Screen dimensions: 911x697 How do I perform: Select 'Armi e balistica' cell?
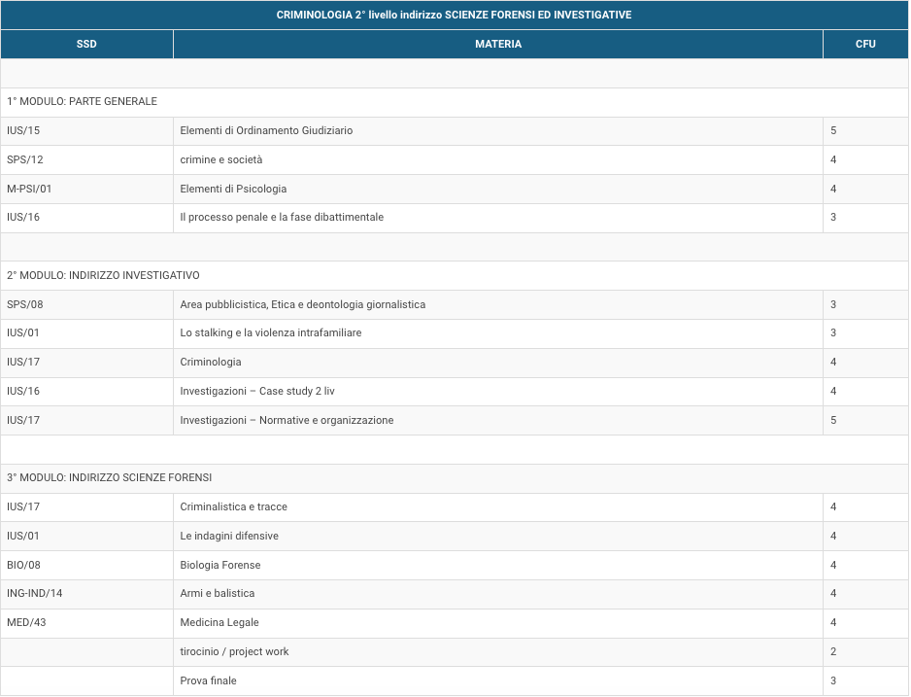(498, 594)
